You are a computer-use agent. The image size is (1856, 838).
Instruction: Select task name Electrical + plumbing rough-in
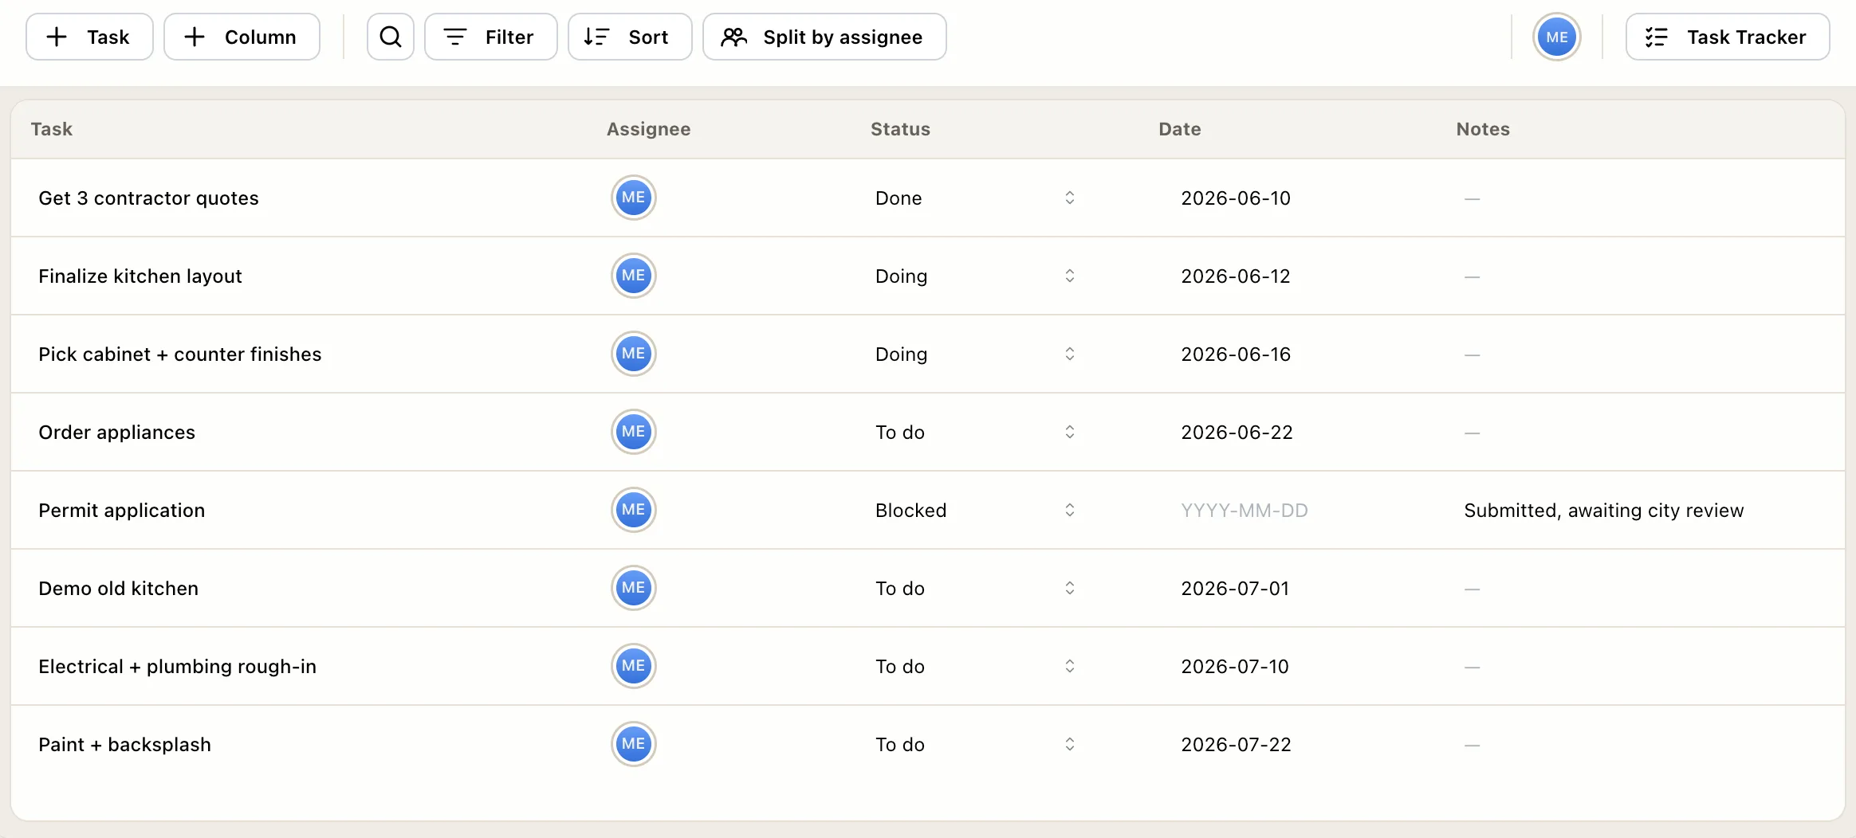(177, 666)
